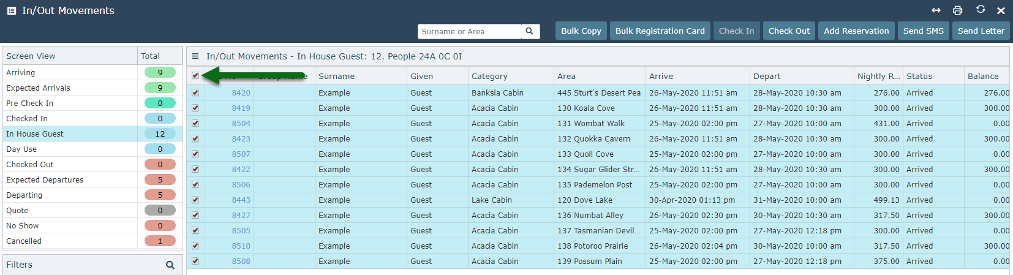This screenshot has width=1013, height=275.
Task: Toggle the select-all checkbox in table header
Action: click(195, 76)
